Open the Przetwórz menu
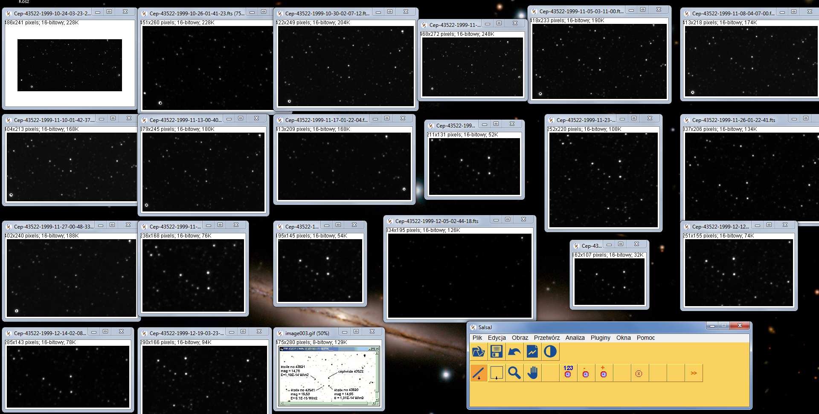819x414 pixels. [x=546, y=338]
